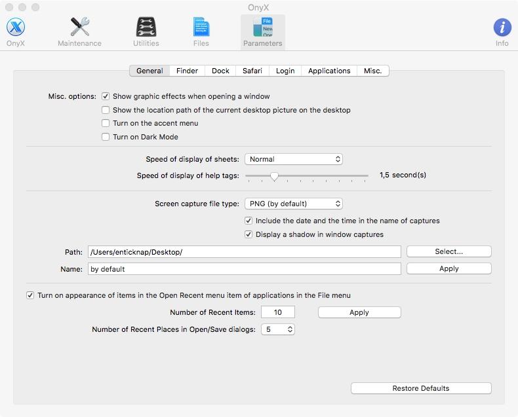Toggle Display a shadow in window captures
The width and height of the screenshot is (518, 417).
pos(249,234)
